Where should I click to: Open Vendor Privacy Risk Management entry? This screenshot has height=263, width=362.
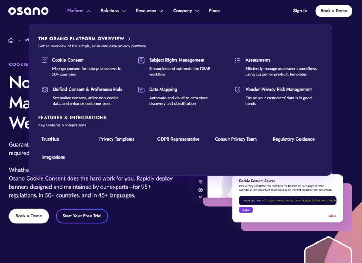(279, 90)
